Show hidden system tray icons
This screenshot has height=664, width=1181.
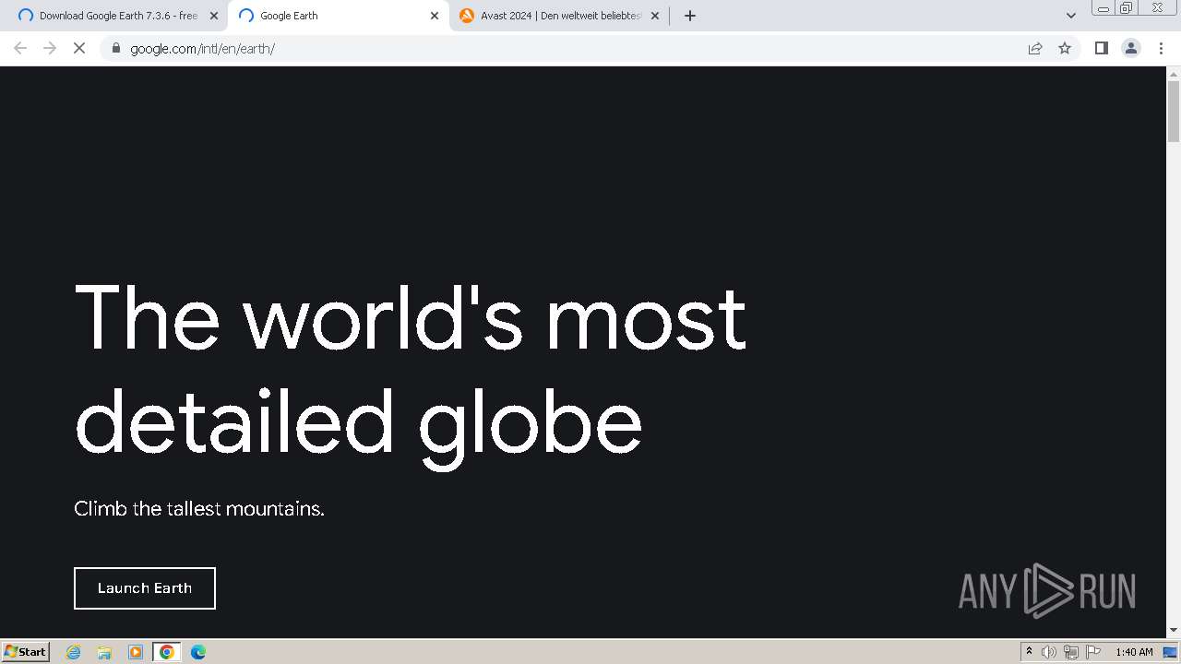[x=1029, y=652]
